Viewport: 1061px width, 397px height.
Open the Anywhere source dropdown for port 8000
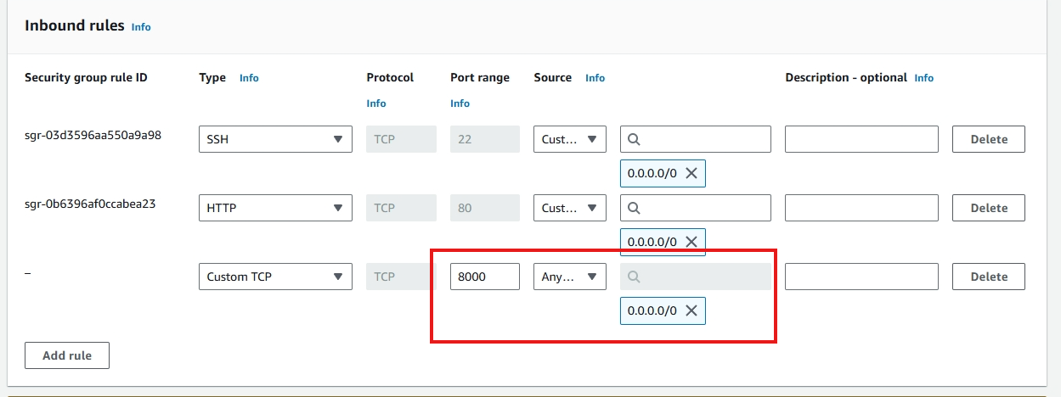(x=570, y=277)
